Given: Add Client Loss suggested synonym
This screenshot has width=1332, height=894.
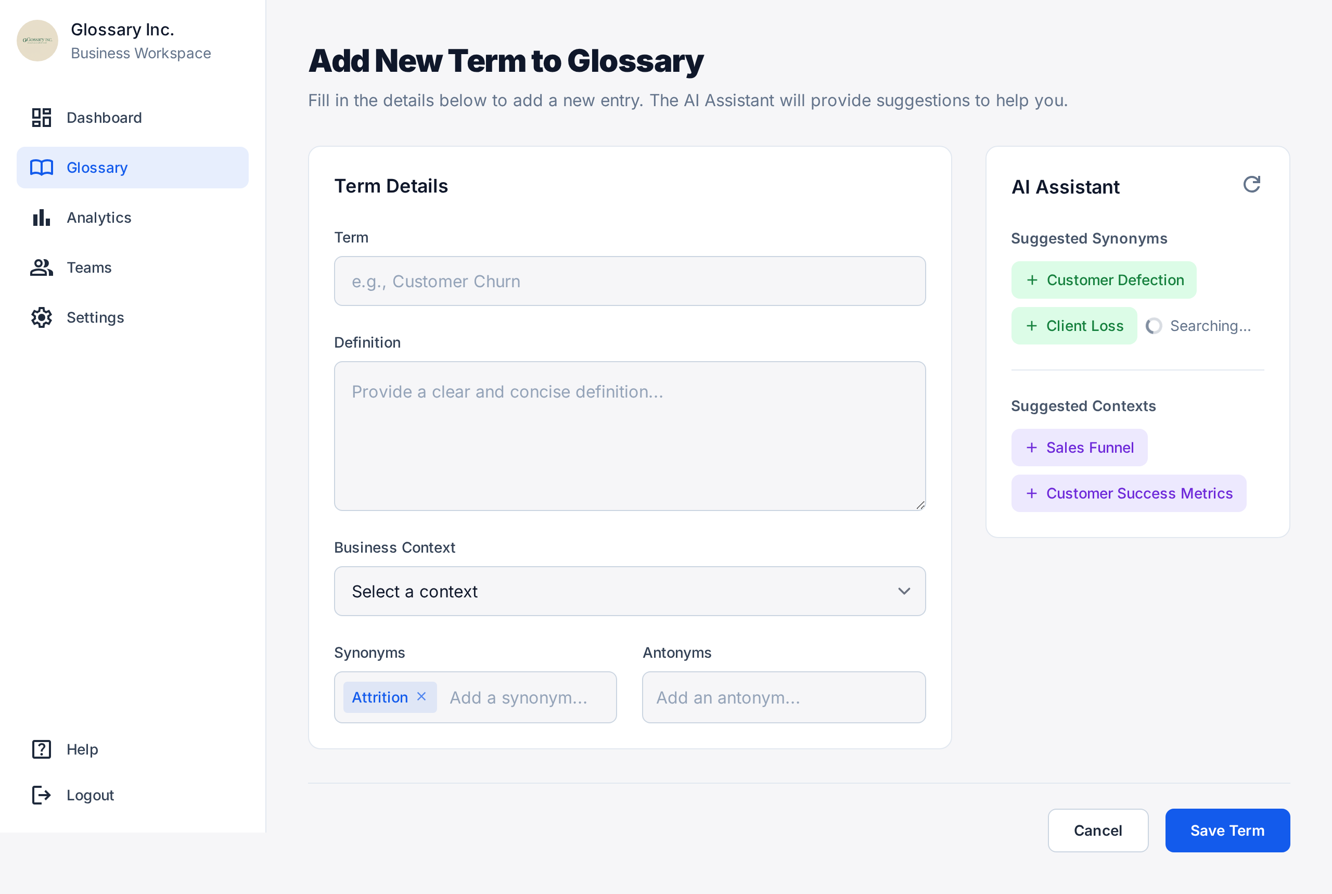Looking at the screenshot, I should click(x=1074, y=326).
